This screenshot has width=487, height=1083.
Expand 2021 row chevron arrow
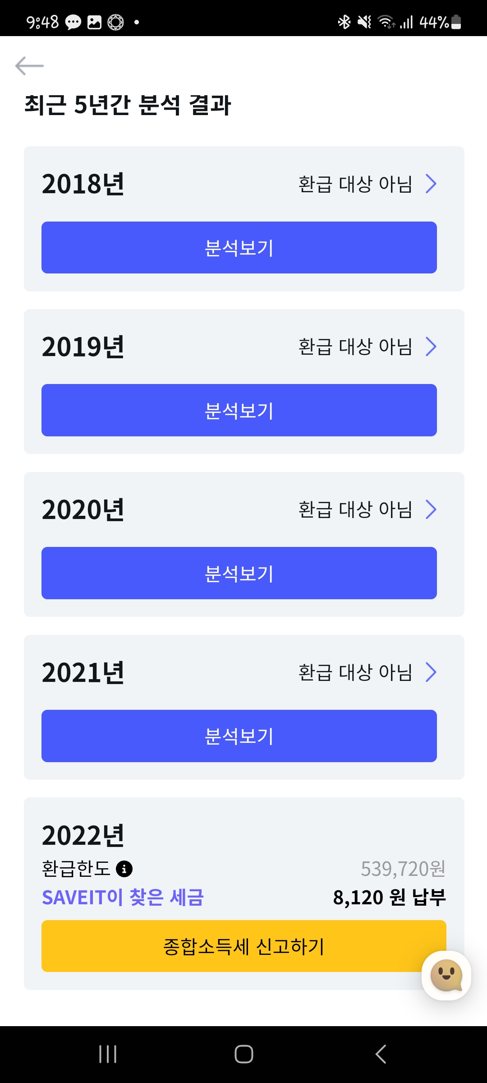pyautogui.click(x=431, y=672)
